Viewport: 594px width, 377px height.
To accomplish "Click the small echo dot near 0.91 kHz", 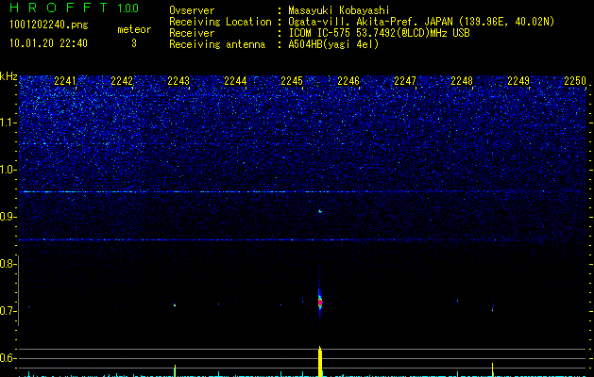I will (x=320, y=211).
